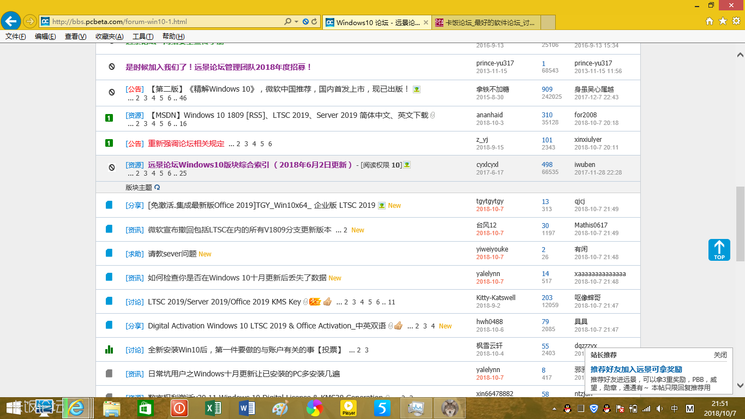Click scrollbar down arrow at bottom right
Image resolution: width=745 pixels, height=419 pixels.
(x=740, y=385)
